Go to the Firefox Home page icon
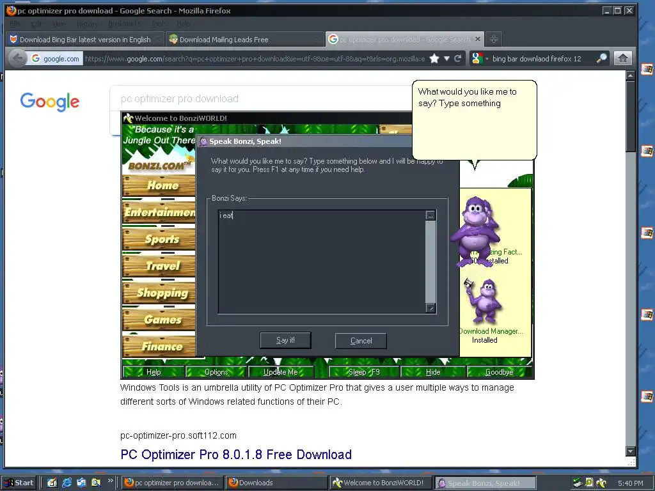 click(x=623, y=58)
